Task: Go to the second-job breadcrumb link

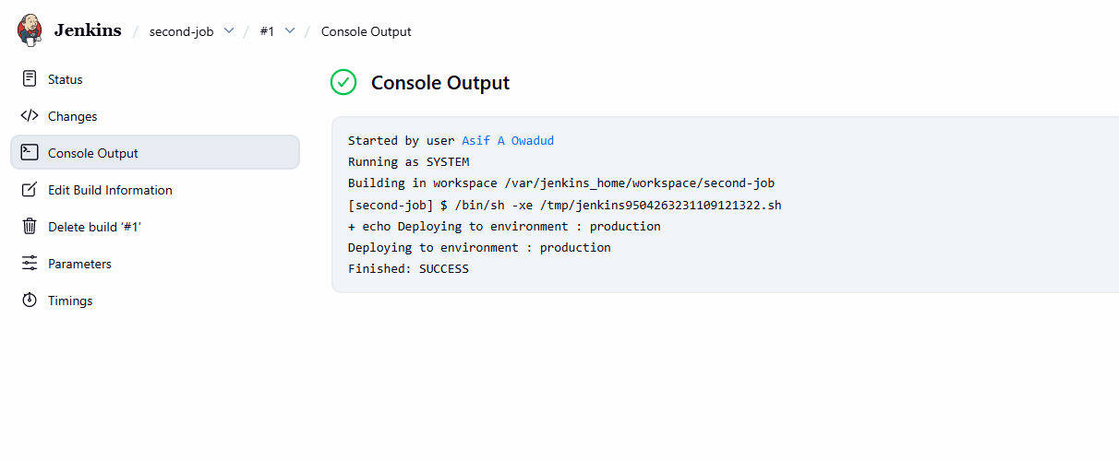Action: point(181,31)
